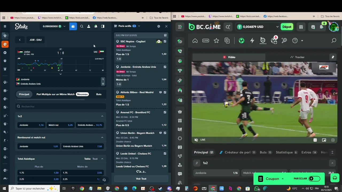This screenshot has height=192, width=342.
Task: Expand the Stake match timeline chevron
Action: 61,74
